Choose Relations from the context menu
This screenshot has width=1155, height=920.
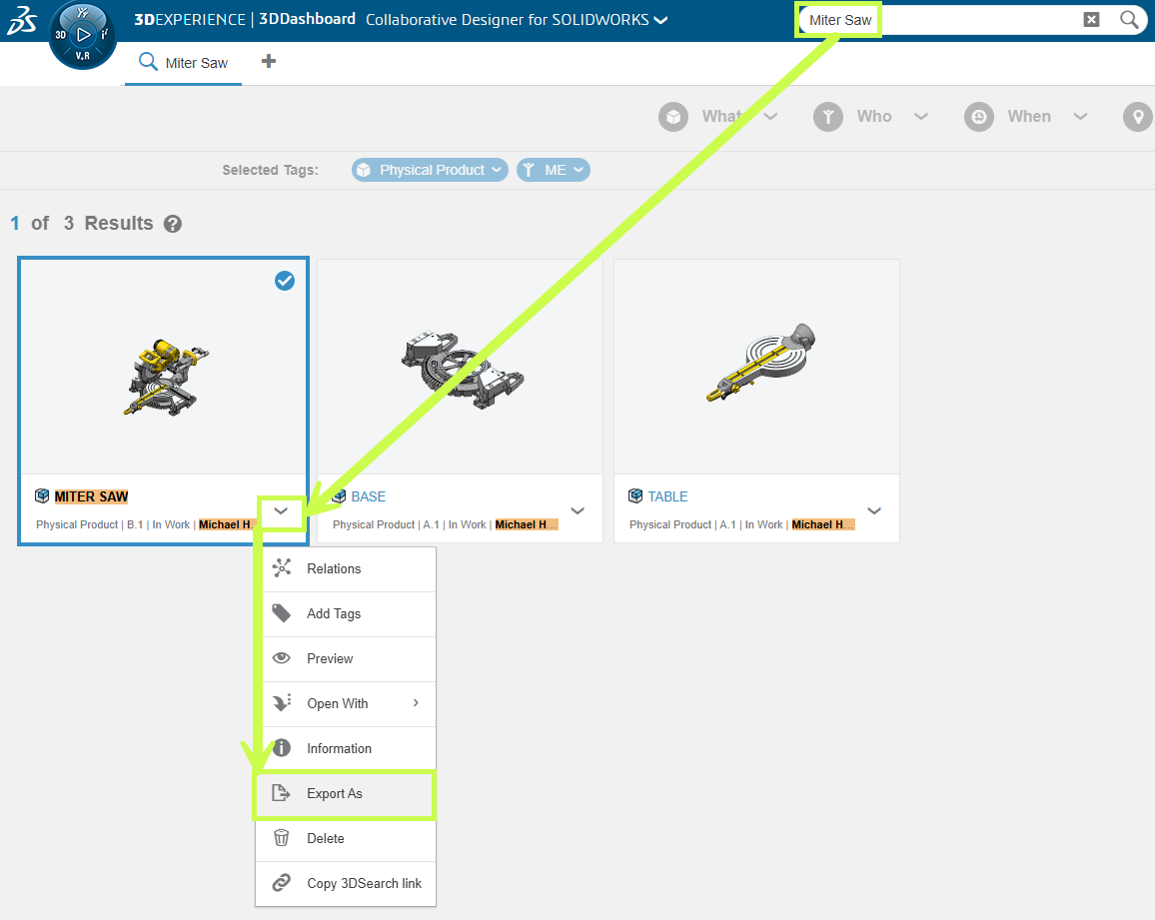click(x=346, y=569)
